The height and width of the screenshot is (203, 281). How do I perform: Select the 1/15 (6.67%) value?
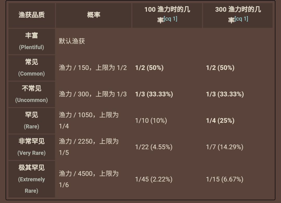coord(225,179)
